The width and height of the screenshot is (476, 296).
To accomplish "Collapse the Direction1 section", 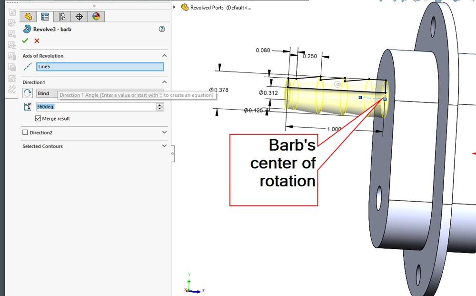I will click(x=164, y=82).
